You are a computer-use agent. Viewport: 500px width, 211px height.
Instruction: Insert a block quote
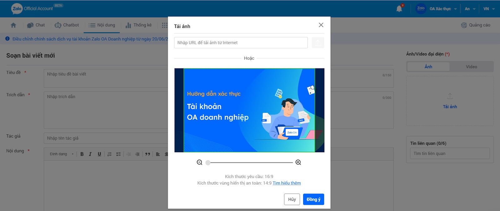pos(147,154)
